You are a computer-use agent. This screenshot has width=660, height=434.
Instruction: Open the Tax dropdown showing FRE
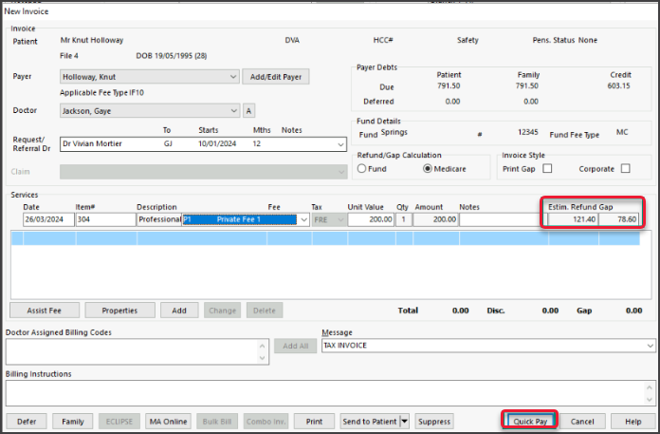point(329,219)
